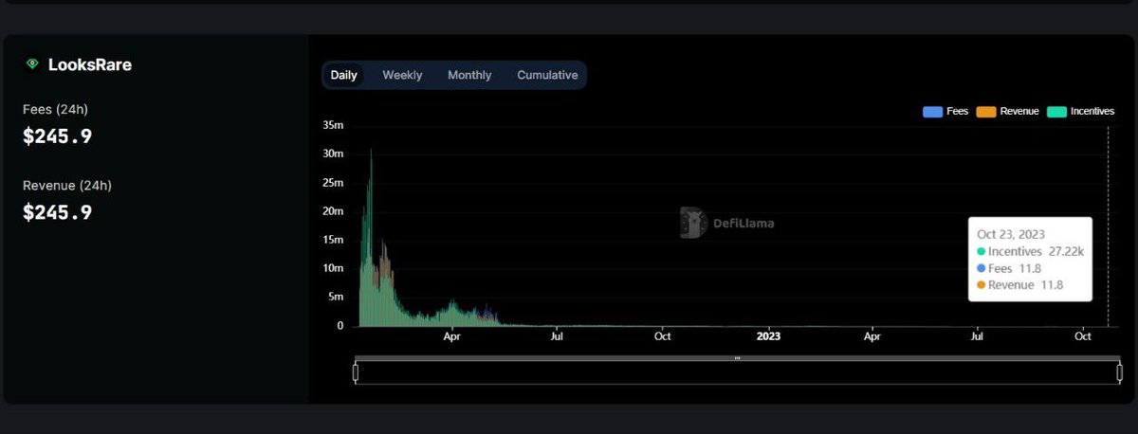Click the blue Fees color swatch

coord(932,112)
